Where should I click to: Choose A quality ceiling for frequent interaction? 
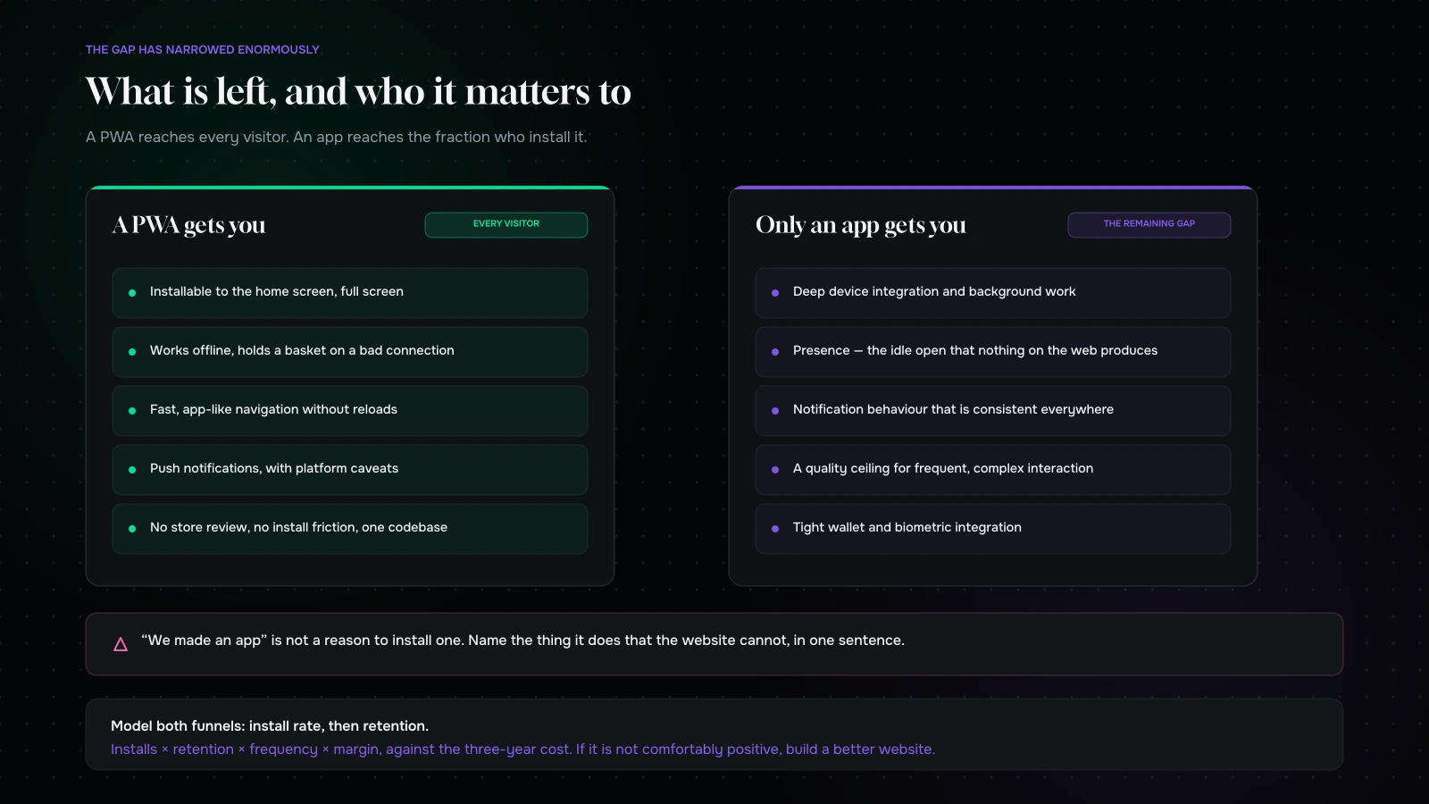tap(993, 470)
